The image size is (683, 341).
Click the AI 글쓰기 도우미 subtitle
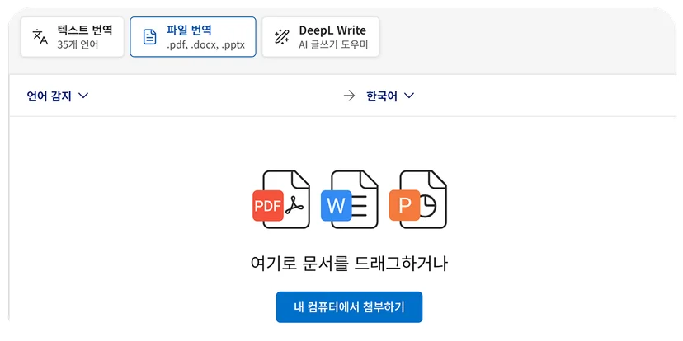pos(333,44)
